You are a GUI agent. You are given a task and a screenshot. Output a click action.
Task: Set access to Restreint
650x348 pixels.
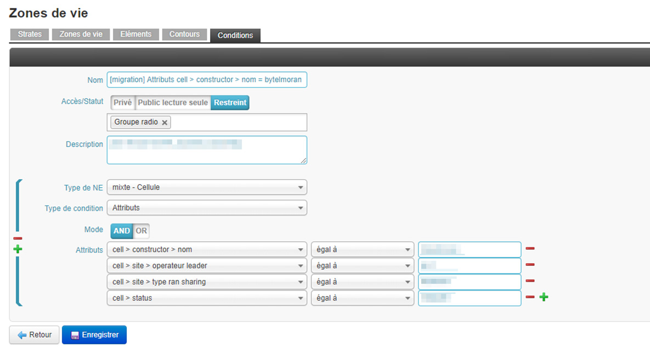coord(230,102)
